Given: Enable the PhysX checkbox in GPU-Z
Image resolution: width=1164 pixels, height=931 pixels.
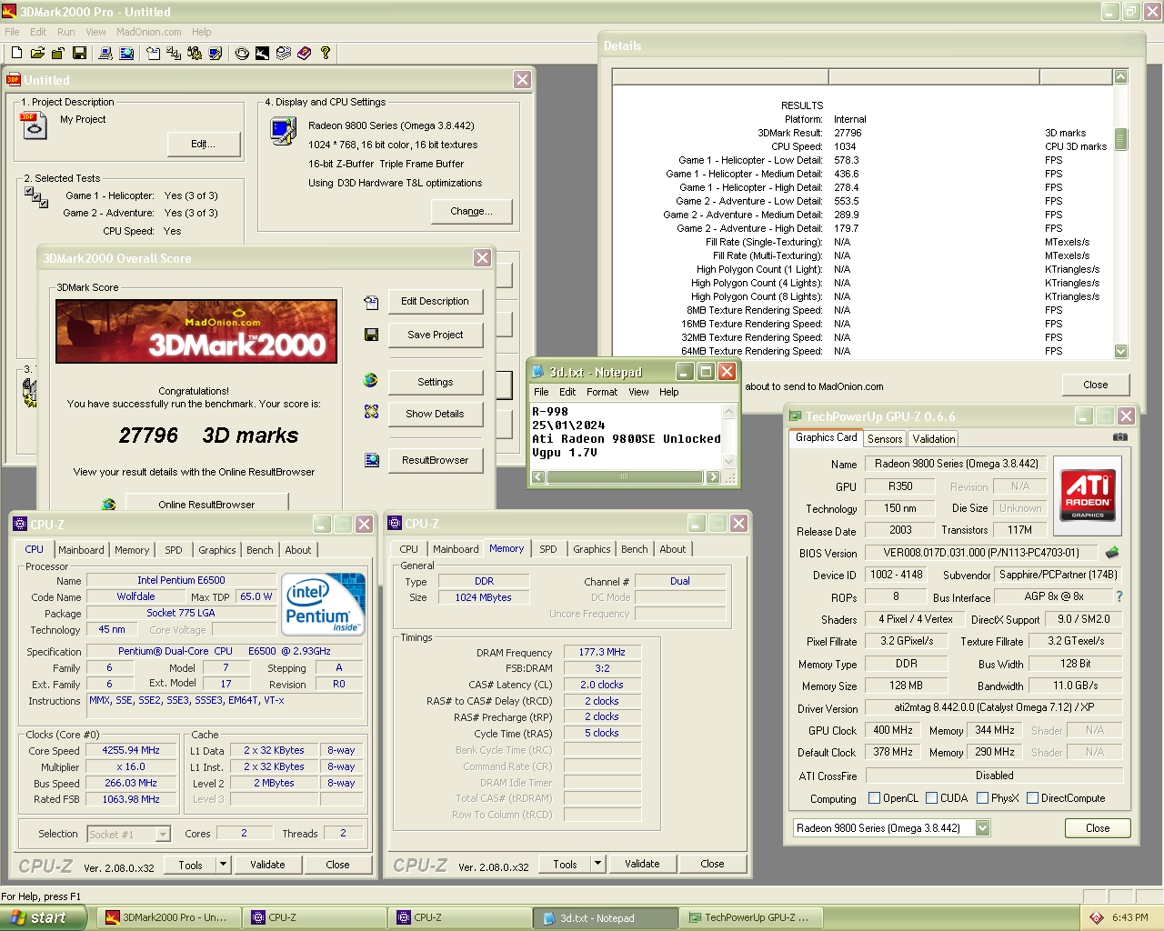Looking at the screenshot, I should [x=983, y=798].
